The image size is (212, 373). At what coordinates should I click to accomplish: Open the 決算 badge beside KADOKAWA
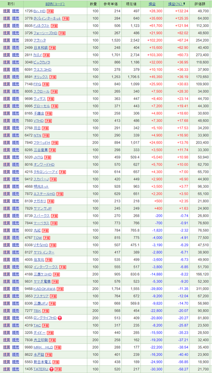(x=60, y=289)
